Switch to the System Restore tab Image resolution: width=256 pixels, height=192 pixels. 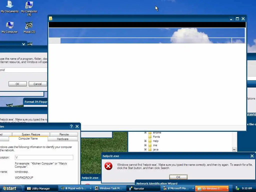pyautogui.click(x=31, y=134)
